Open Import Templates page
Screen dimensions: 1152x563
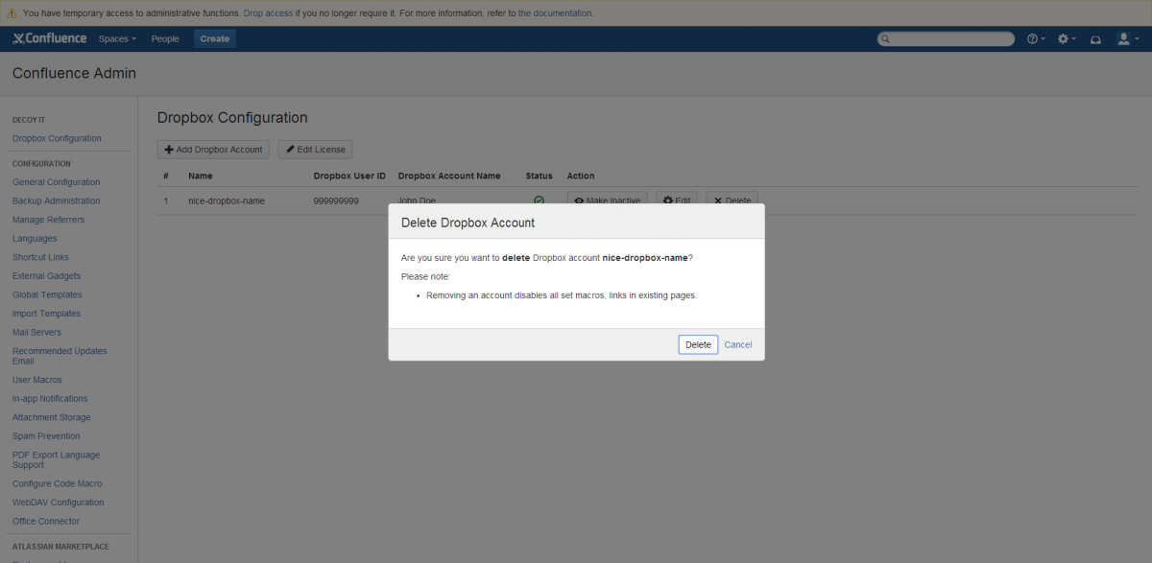pyautogui.click(x=46, y=314)
